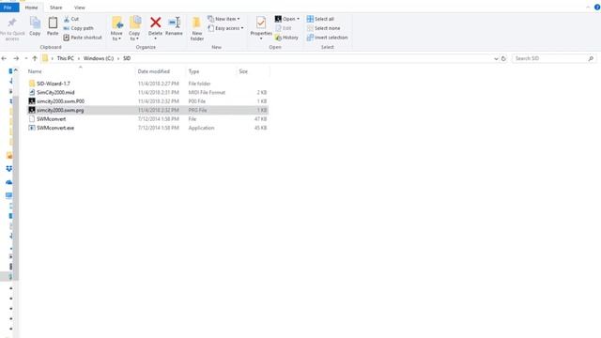Open the Copy to menu
This screenshot has width=601, height=338.
coord(134,28)
